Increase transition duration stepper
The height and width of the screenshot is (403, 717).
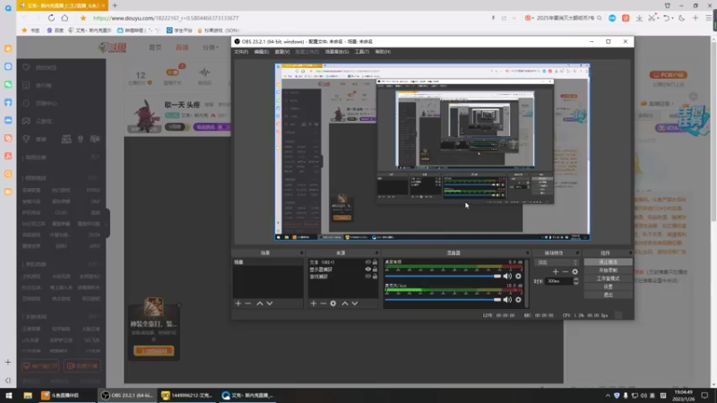point(575,279)
